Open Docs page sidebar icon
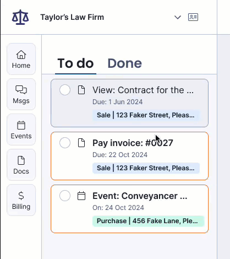This screenshot has height=259, width=230. pyautogui.click(x=21, y=160)
